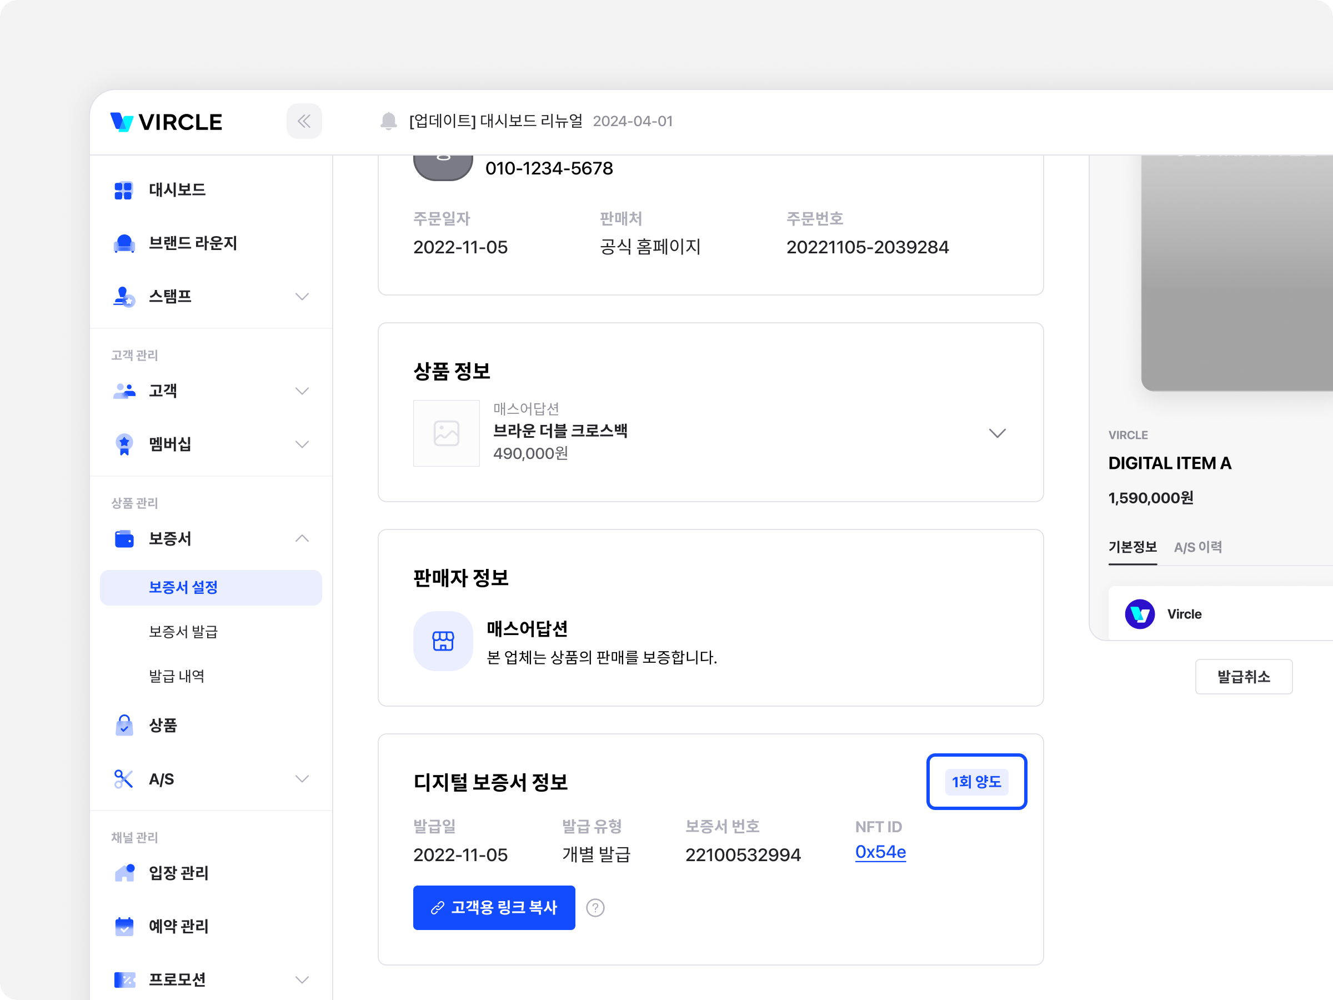Select the 기본정보 tab
The width and height of the screenshot is (1333, 1000).
1132,547
